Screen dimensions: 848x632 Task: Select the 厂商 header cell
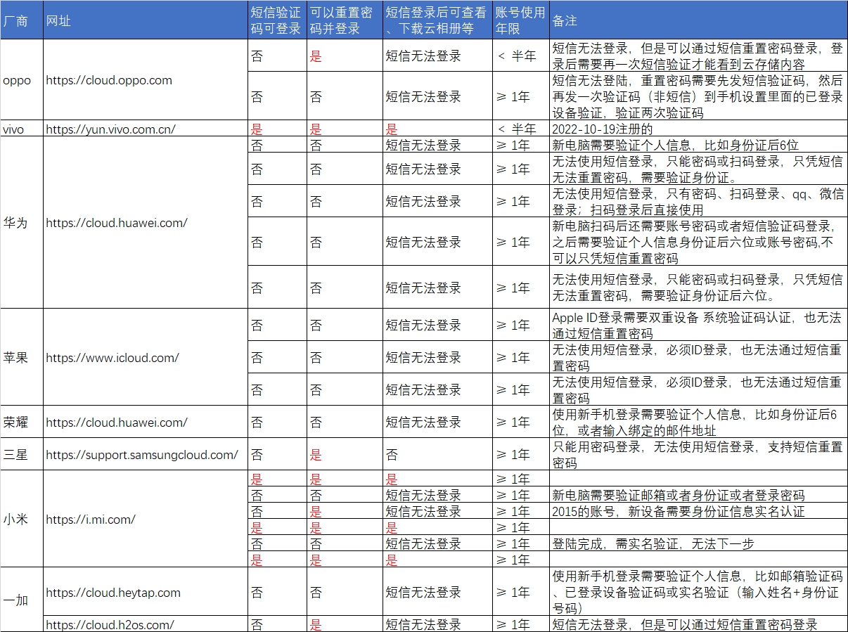coord(21,20)
